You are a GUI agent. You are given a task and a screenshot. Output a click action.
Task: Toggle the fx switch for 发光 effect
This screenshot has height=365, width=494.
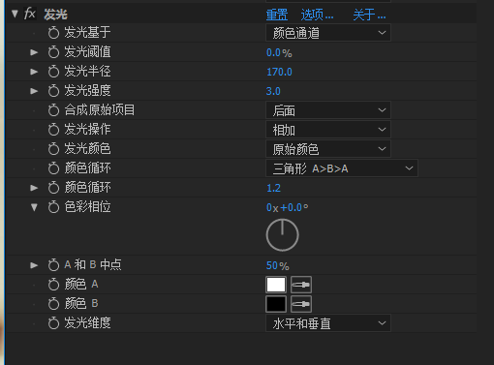pos(30,14)
